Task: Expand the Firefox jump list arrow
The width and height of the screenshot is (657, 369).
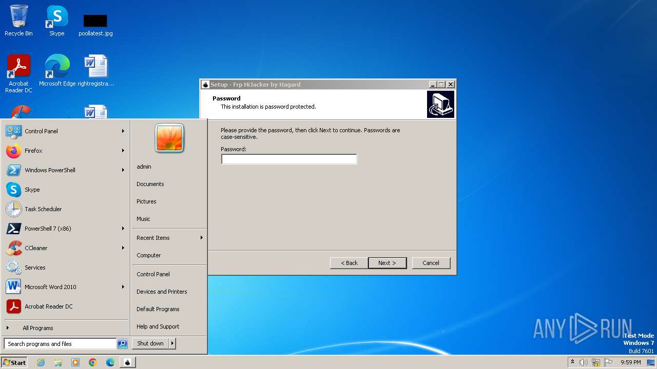Action: point(123,151)
